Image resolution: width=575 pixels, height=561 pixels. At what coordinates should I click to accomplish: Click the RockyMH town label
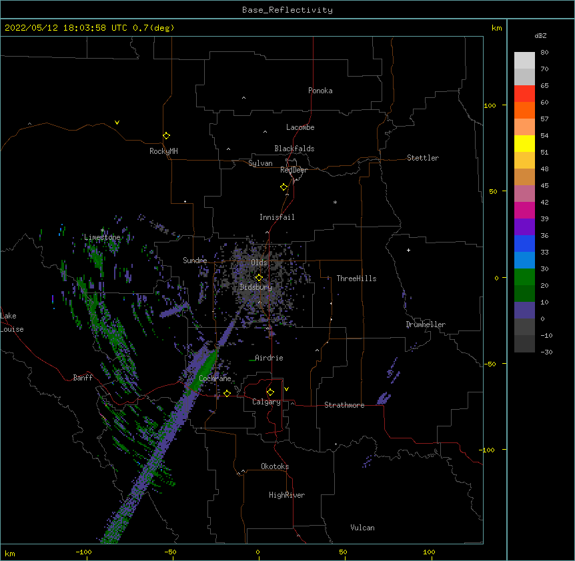tap(163, 151)
